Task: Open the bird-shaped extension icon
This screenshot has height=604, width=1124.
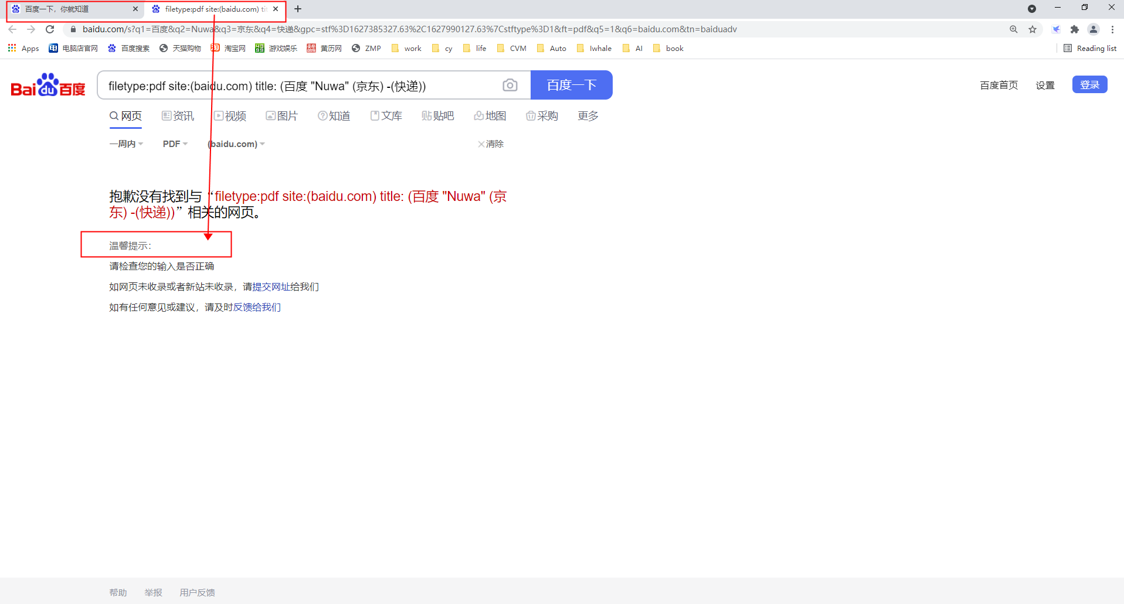Action: tap(1056, 29)
